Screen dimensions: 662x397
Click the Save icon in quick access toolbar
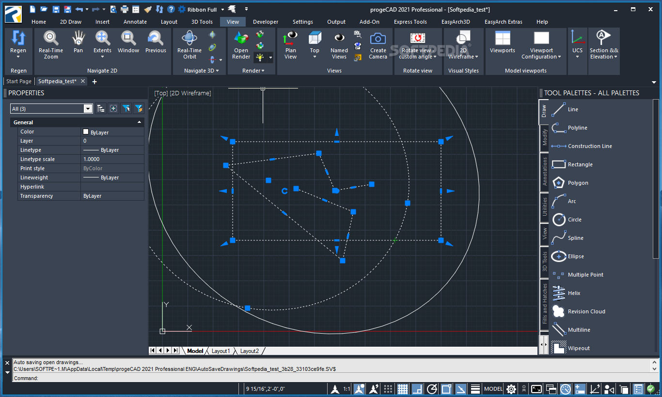coord(56,9)
